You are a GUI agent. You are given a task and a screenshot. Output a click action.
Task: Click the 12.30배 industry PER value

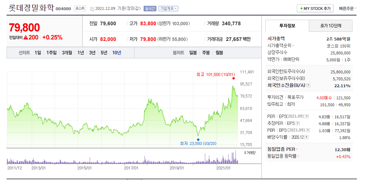342,149
